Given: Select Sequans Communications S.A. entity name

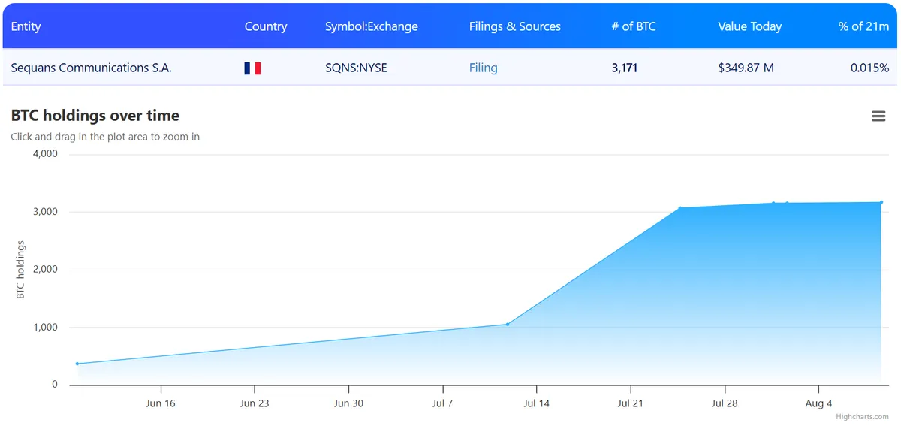Looking at the screenshot, I should coord(91,68).
